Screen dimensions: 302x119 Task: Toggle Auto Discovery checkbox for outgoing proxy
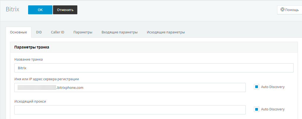257,109
